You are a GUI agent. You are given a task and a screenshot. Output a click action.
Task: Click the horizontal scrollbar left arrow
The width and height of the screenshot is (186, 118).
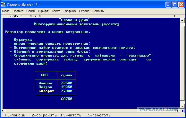pyautogui.click(x=3, y=111)
